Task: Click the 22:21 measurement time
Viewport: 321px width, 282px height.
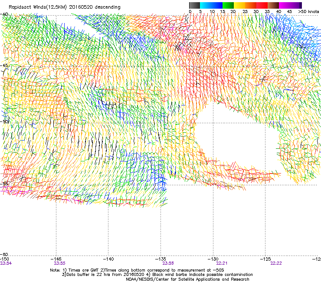Action: [x=222, y=263]
